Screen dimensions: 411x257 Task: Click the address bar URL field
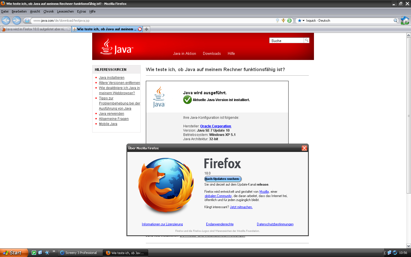coord(153,21)
